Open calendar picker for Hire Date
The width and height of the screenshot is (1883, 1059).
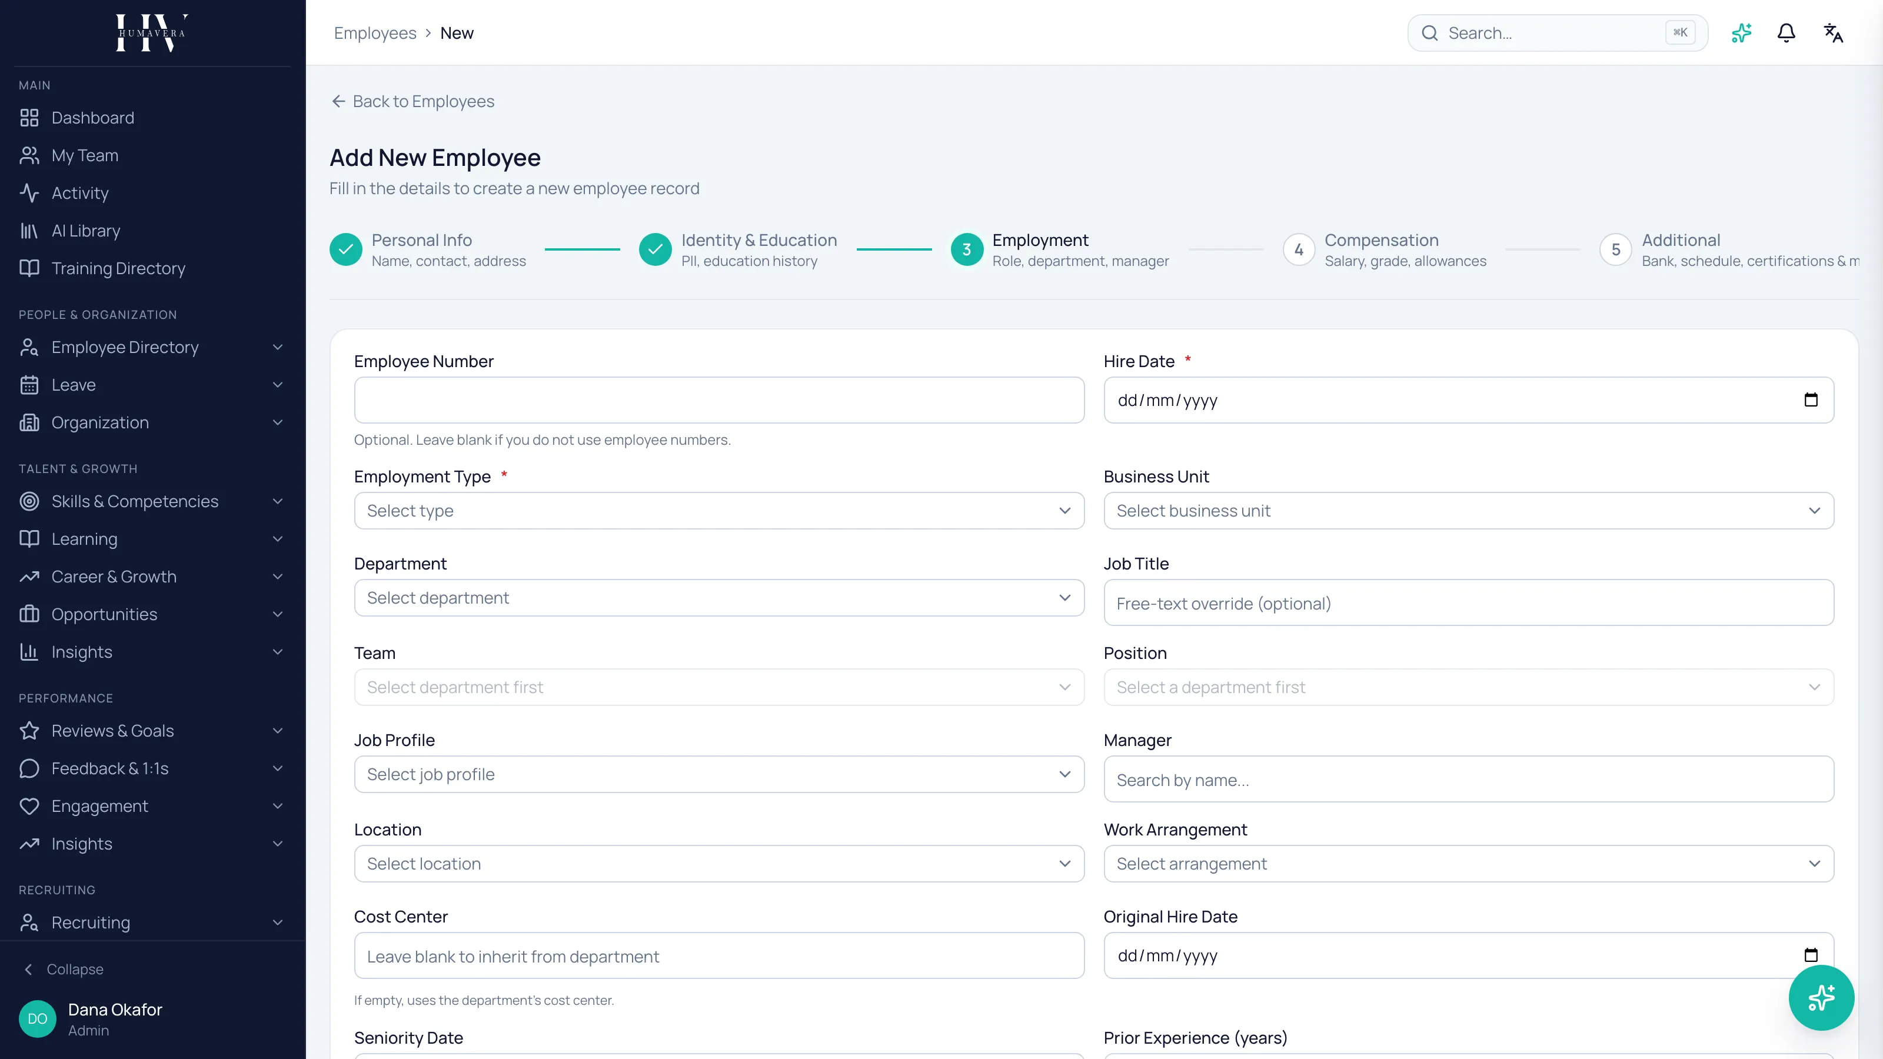pos(1811,400)
